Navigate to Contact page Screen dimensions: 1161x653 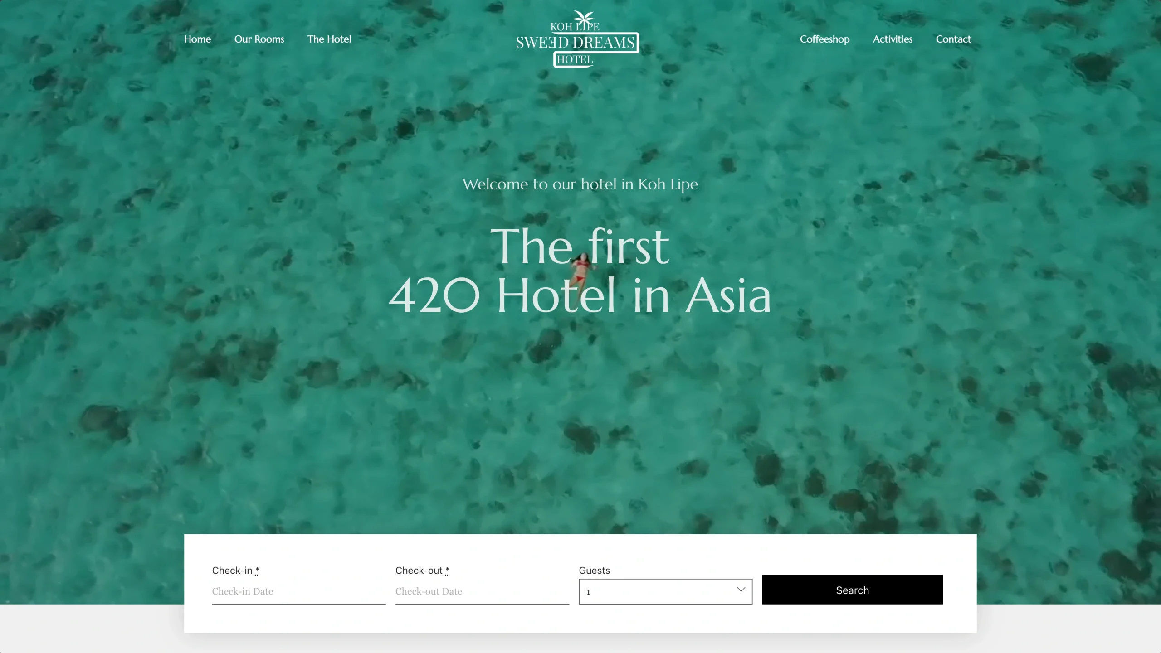[x=953, y=39]
